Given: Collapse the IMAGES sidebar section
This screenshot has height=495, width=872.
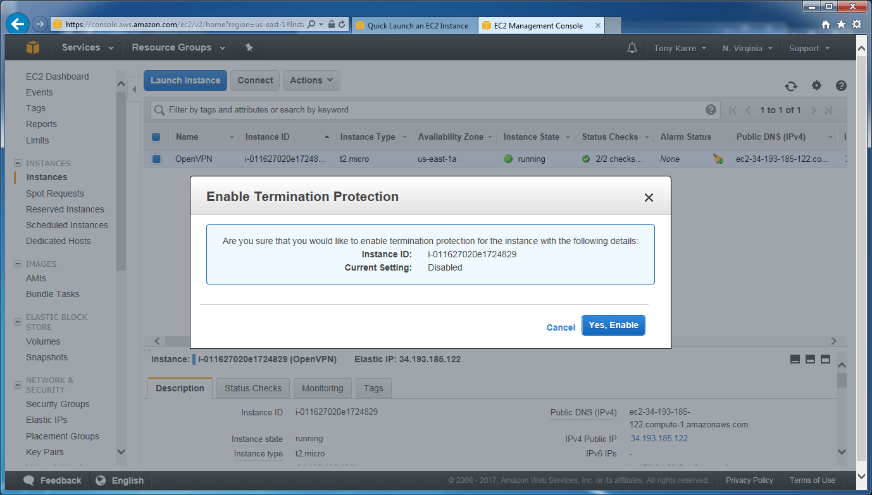Looking at the screenshot, I should [x=18, y=264].
